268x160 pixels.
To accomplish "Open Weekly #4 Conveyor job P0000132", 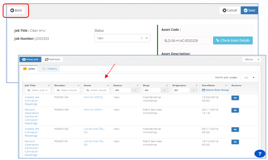I will pyautogui.click(x=32, y=132).
